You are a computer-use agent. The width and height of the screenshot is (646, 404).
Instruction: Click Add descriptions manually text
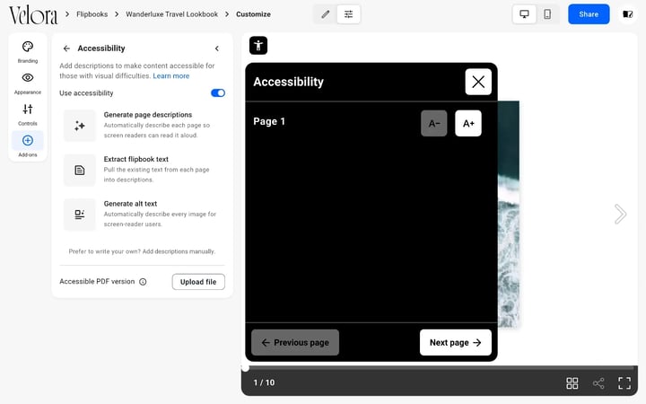tap(179, 251)
